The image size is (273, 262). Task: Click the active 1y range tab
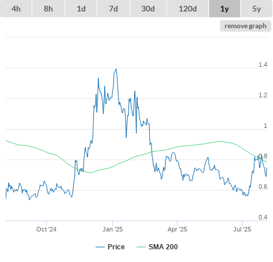[x=225, y=9]
